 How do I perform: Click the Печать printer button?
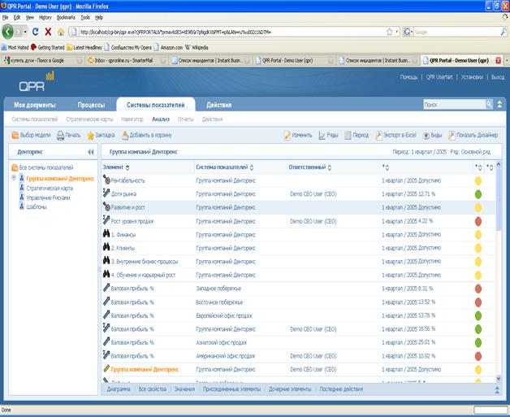pos(68,135)
